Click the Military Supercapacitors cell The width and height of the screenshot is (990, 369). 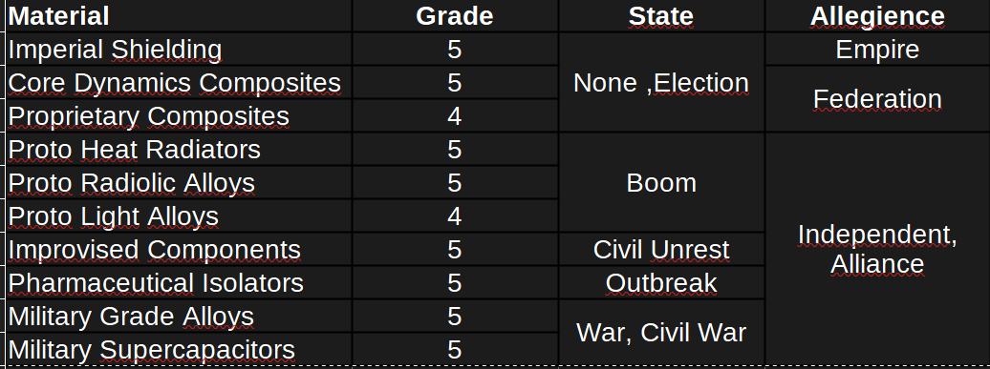(179, 349)
